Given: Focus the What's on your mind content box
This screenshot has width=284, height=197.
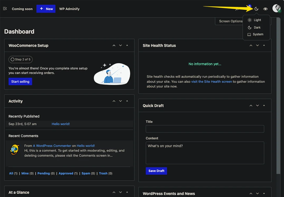Looking at the screenshot, I should click(205, 153).
